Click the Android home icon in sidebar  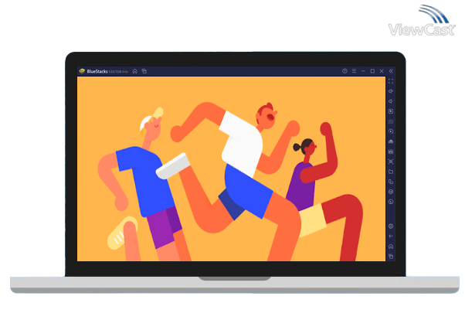click(391, 247)
